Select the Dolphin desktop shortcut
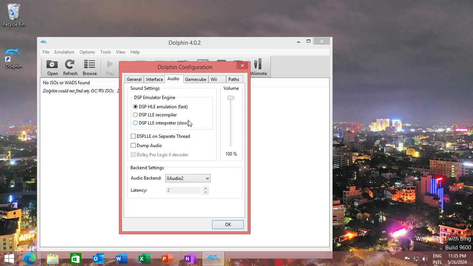473x266 pixels. click(x=14, y=58)
